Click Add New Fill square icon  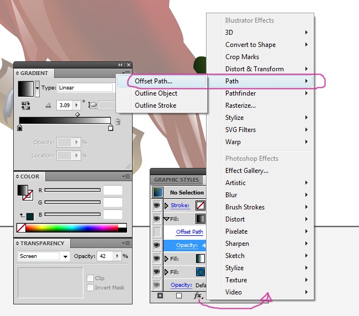178,296
